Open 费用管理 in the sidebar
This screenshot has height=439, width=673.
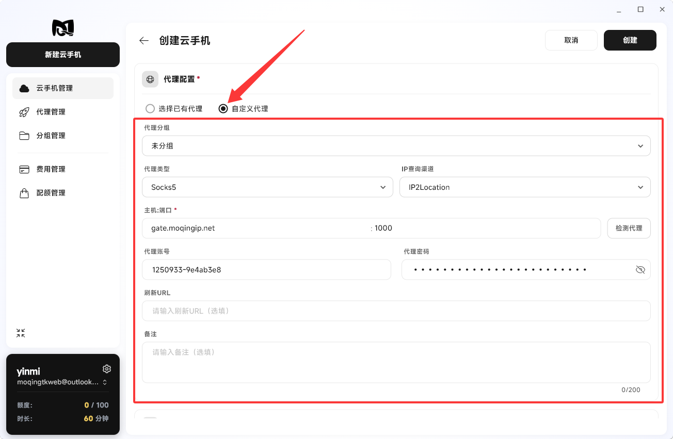(x=63, y=169)
